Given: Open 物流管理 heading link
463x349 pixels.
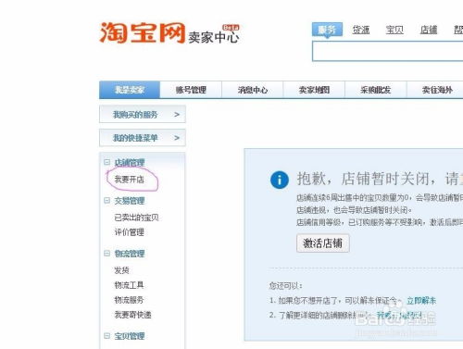Looking at the screenshot, I should coord(130,254).
